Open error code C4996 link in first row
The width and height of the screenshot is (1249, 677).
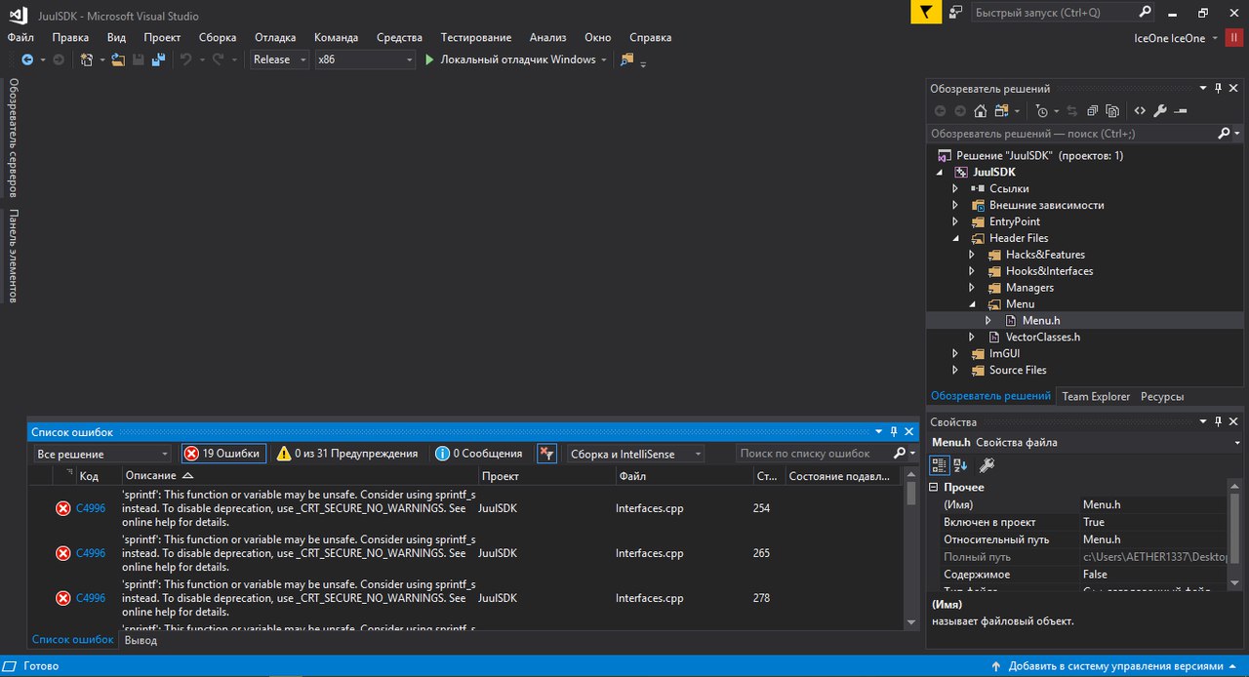coord(91,508)
